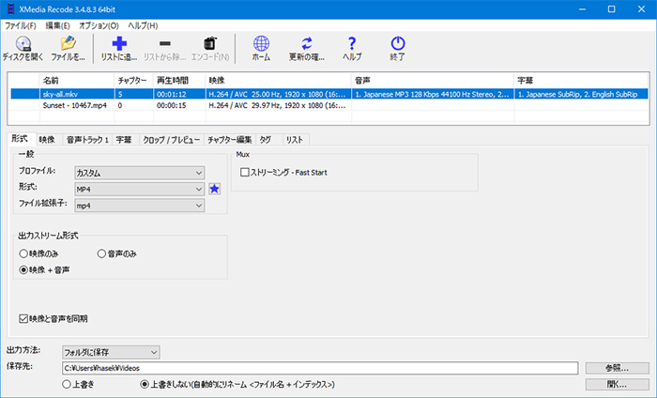
Task: Click XMedia Recode title bar app icon
Action: click(10, 9)
